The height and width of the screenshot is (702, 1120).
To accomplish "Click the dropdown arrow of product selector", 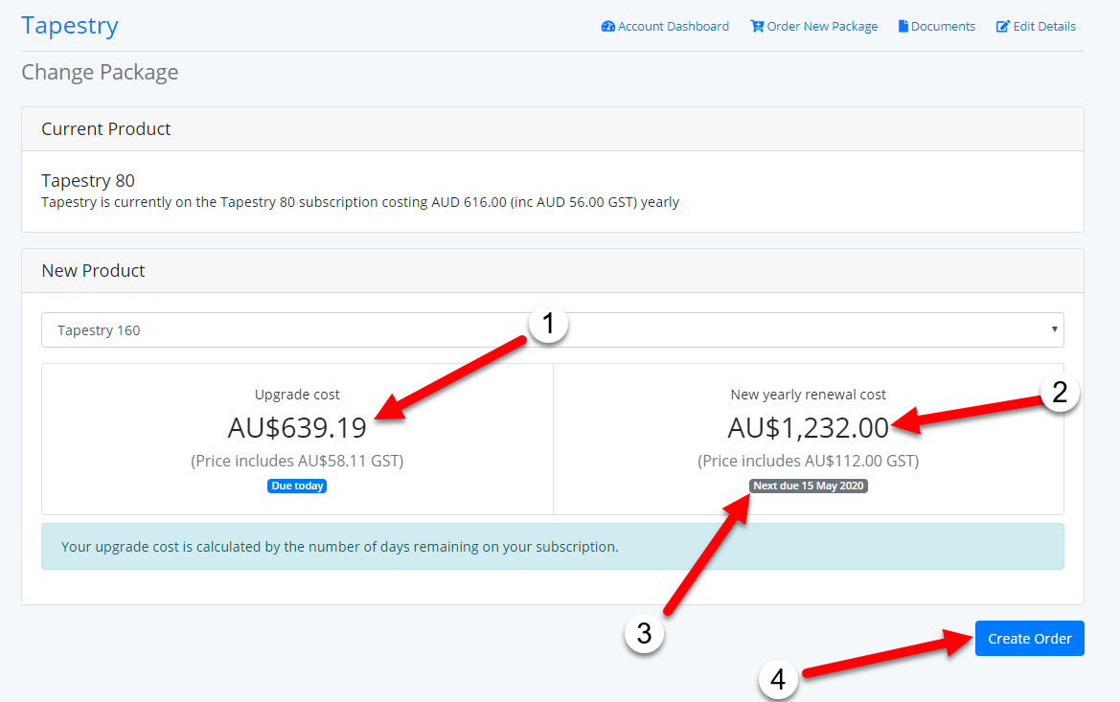I will (1054, 330).
